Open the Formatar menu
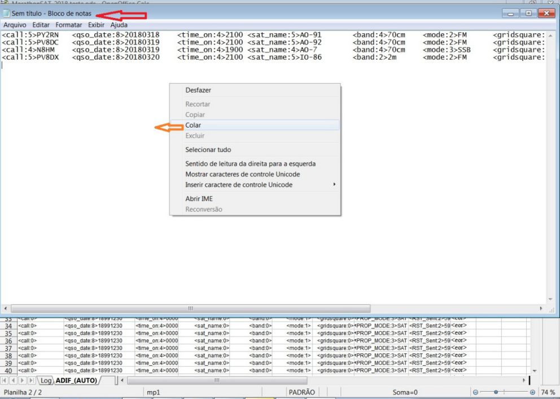Viewport: 560px width, 399px height. point(68,25)
